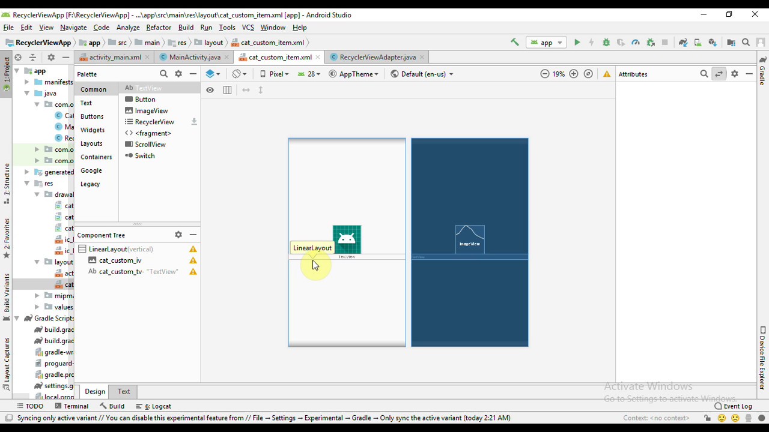
Task: Open the SDK Manager
Action: pos(713,42)
